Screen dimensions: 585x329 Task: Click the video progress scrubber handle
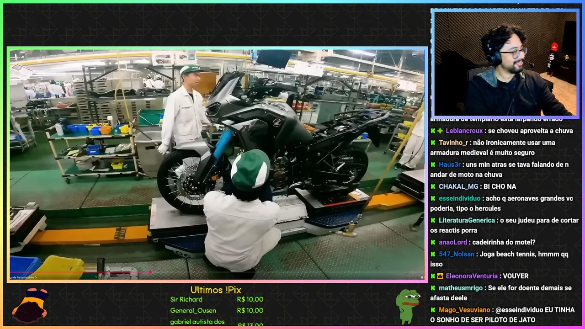tap(150, 272)
